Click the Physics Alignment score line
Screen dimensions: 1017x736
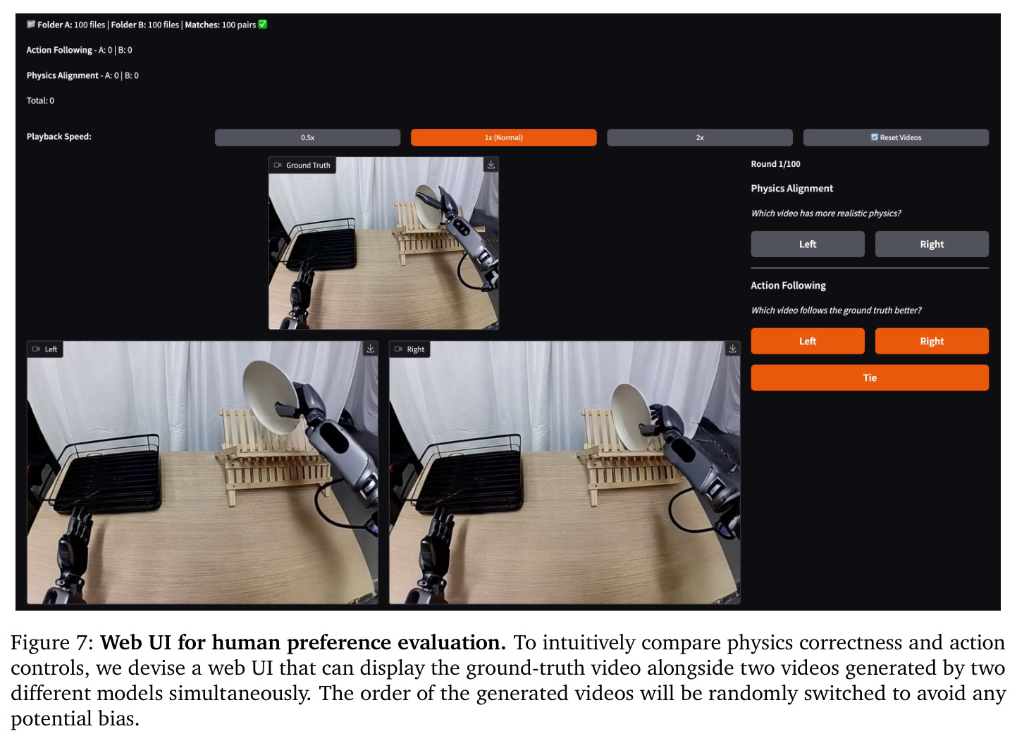pyautogui.click(x=82, y=75)
